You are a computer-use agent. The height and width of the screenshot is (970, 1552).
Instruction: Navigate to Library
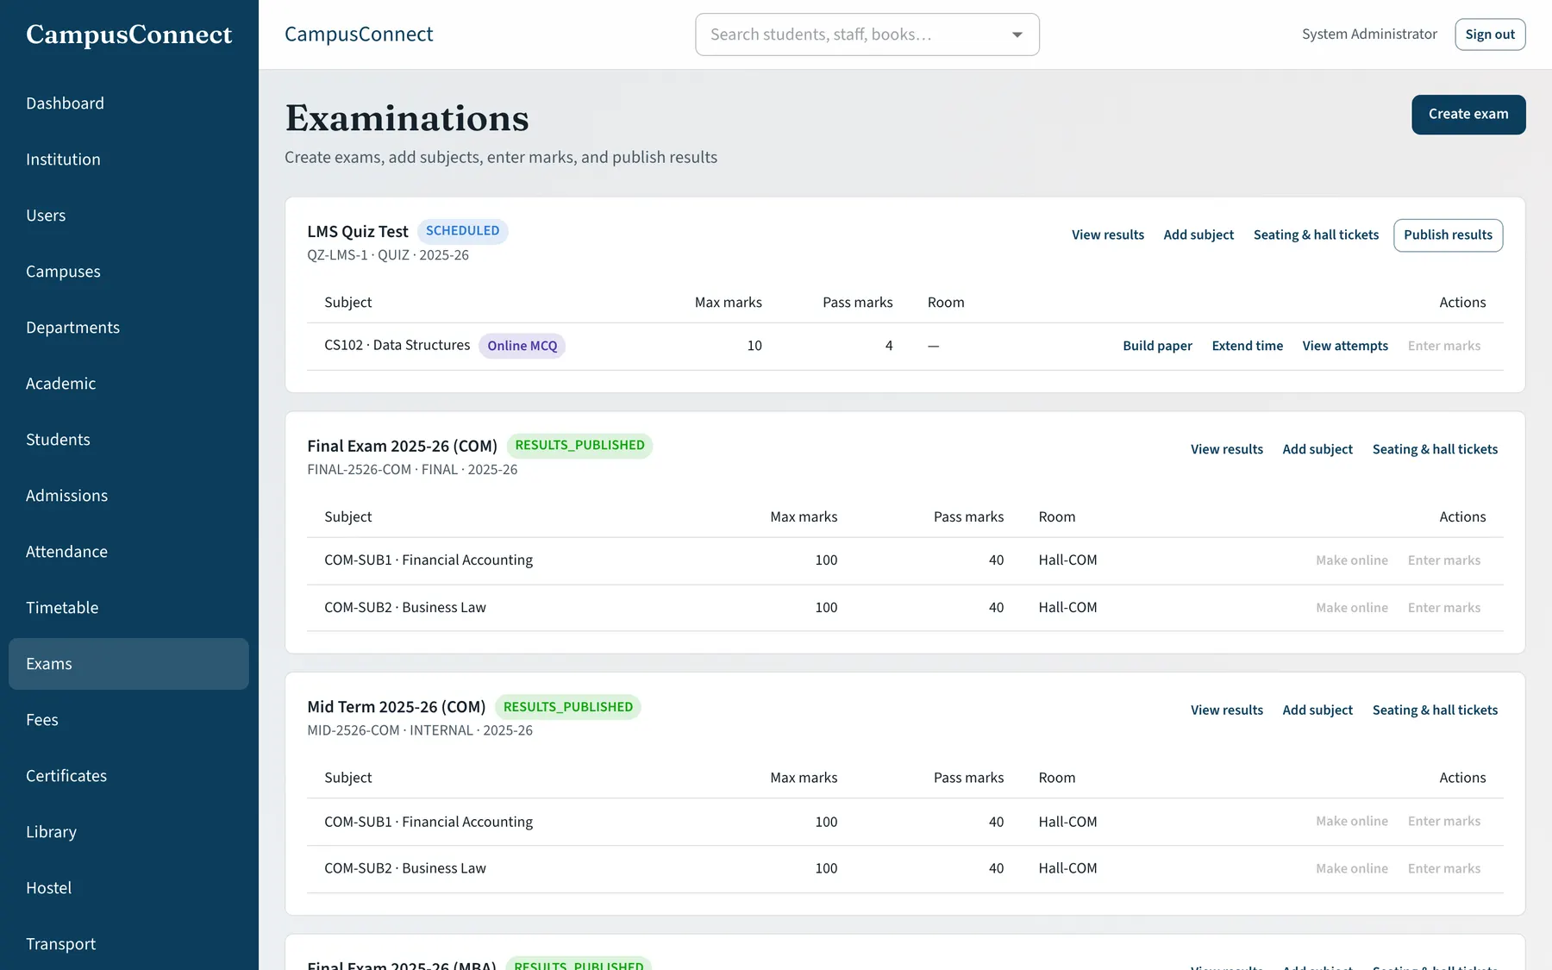[x=128, y=832]
